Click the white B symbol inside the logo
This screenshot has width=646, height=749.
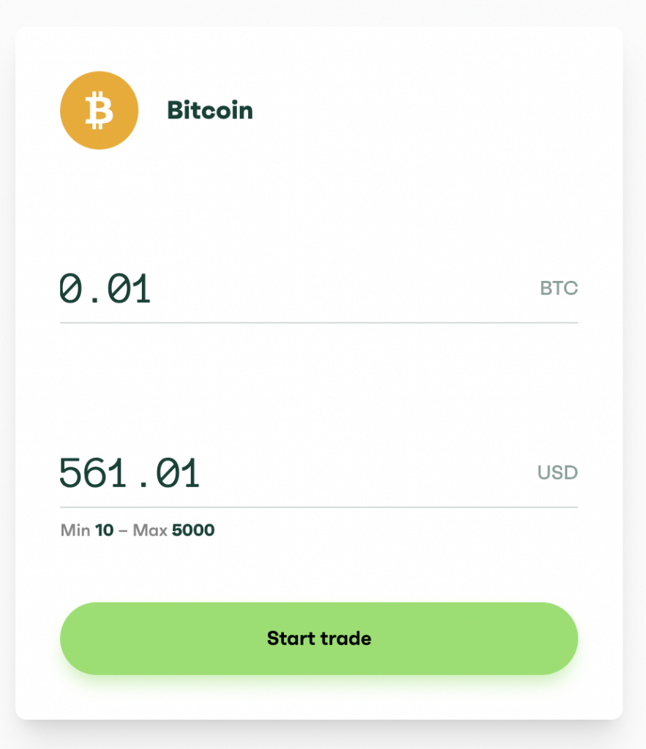coord(99,110)
